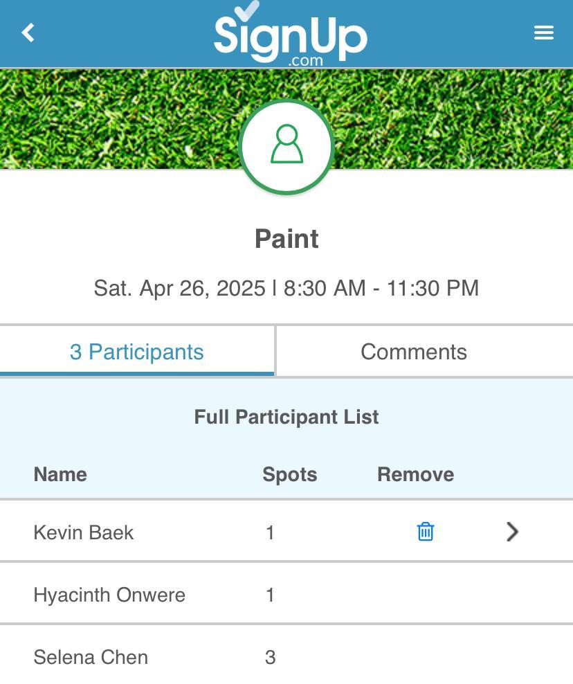Select the Kevin Baek name
This screenshot has height=684, width=573.
coord(84,532)
